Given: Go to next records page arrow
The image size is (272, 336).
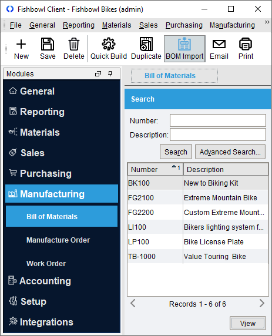Looking at the screenshot, I should tap(261, 304).
